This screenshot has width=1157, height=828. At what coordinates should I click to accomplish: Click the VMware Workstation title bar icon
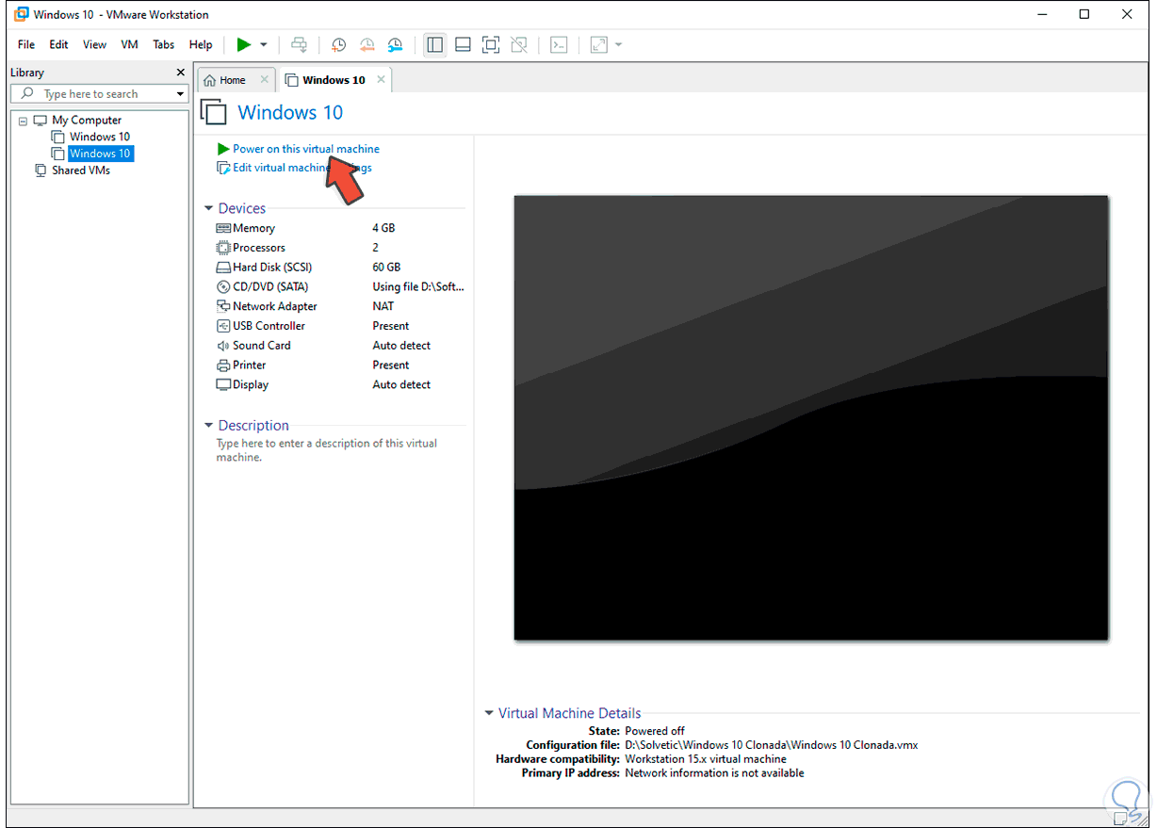pos(21,14)
